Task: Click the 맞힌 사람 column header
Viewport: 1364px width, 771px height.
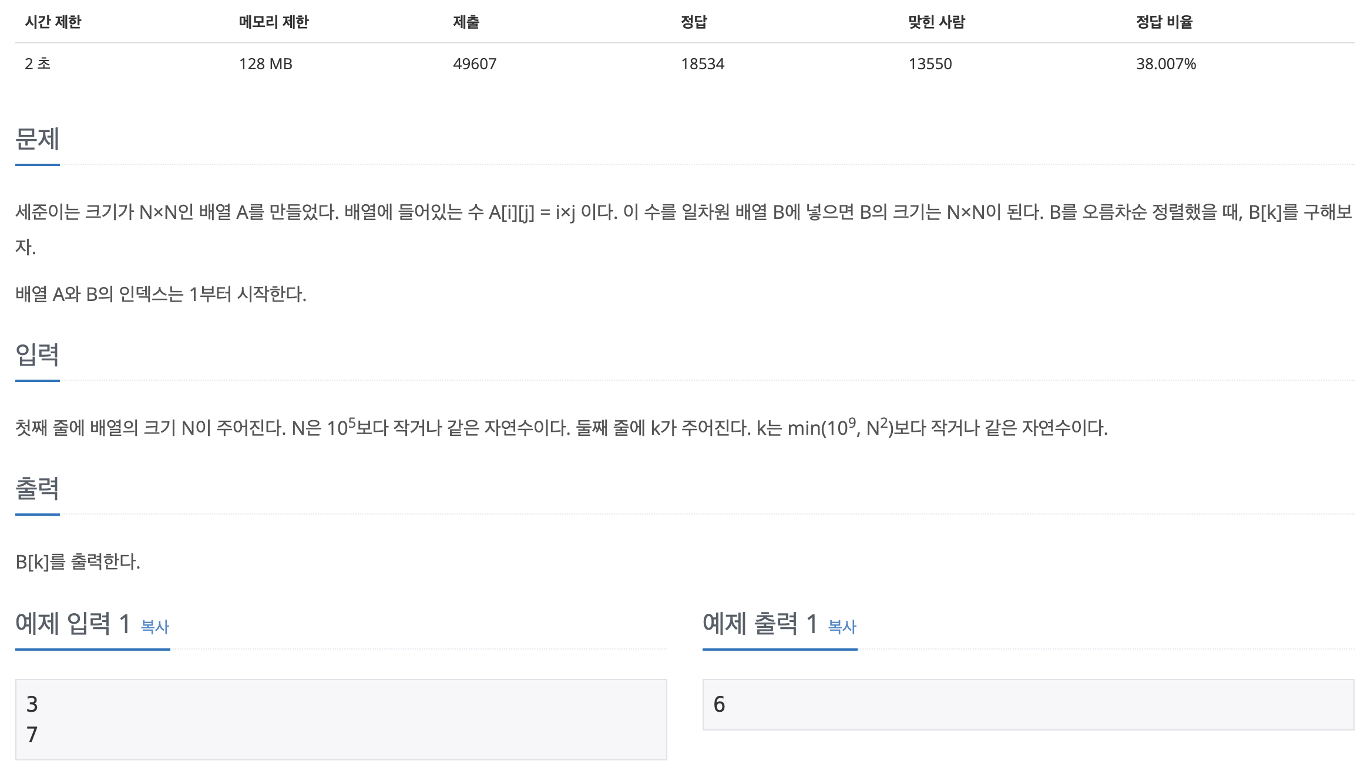Action: 937,22
